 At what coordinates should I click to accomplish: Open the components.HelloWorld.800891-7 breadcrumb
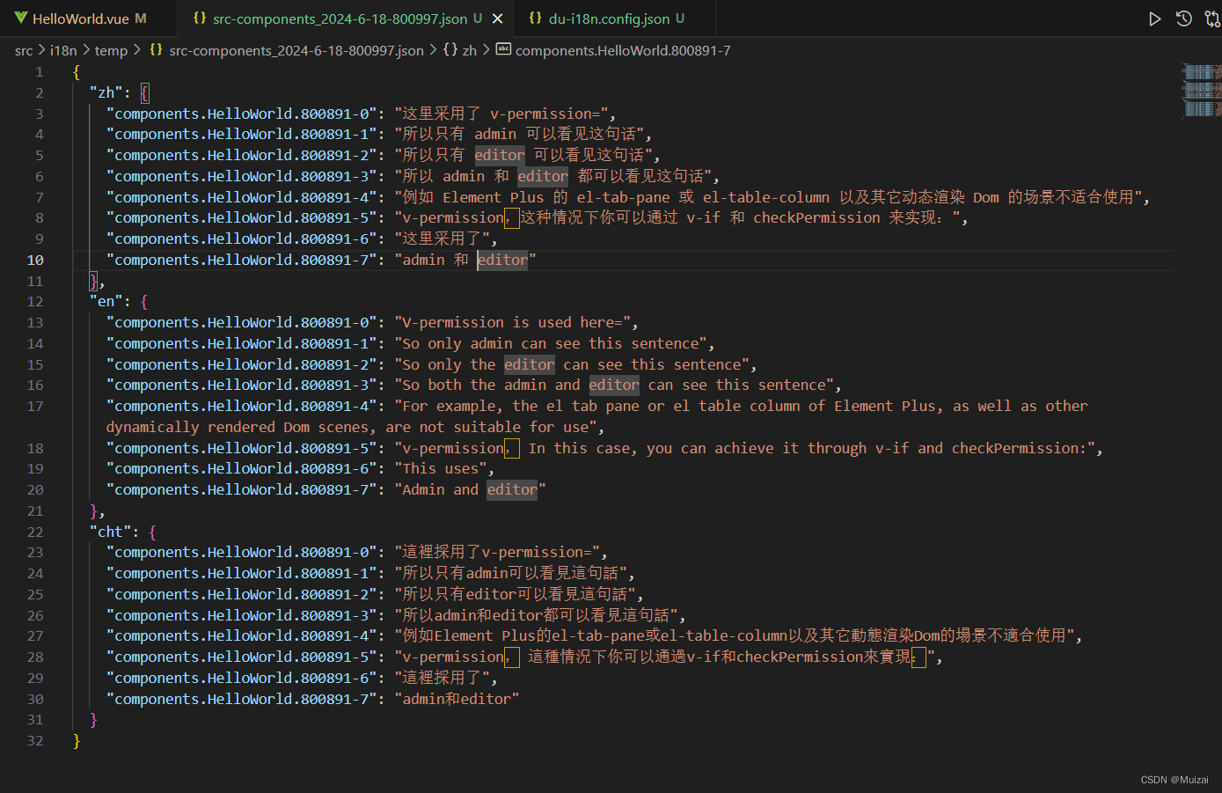point(623,51)
